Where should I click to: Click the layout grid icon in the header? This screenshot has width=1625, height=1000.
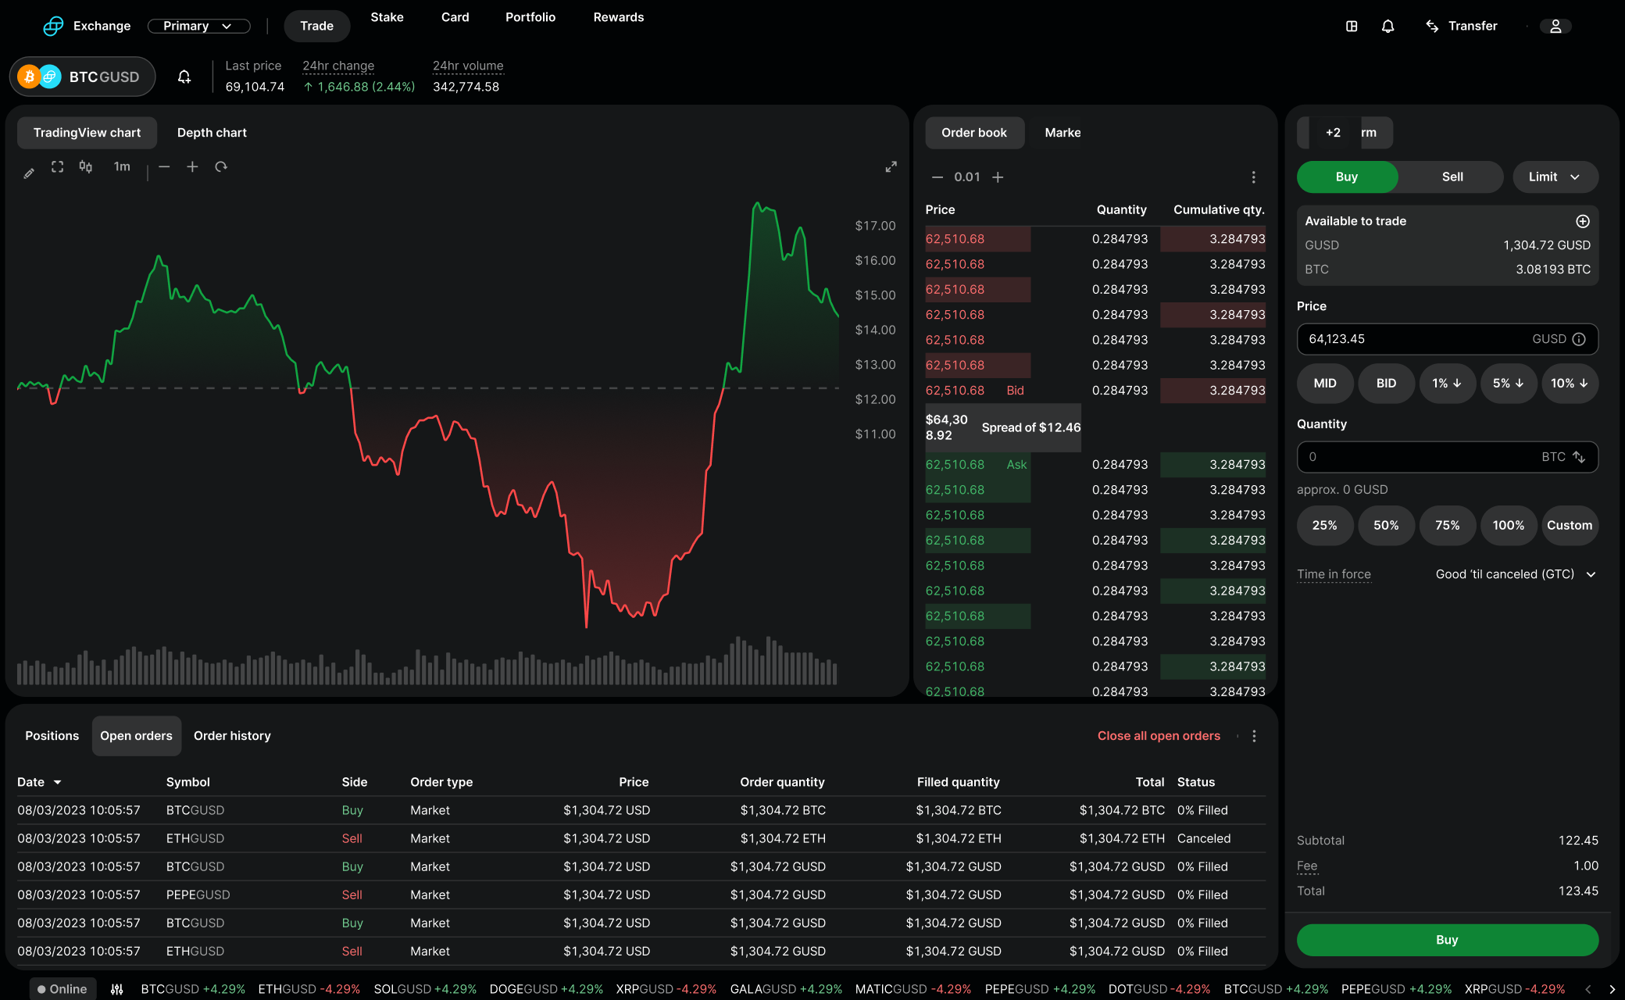pyautogui.click(x=1352, y=27)
